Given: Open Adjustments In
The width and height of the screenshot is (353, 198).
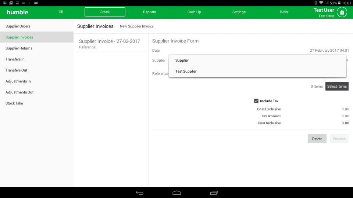Looking at the screenshot, I should pyautogui.click(x=37, y=81).
